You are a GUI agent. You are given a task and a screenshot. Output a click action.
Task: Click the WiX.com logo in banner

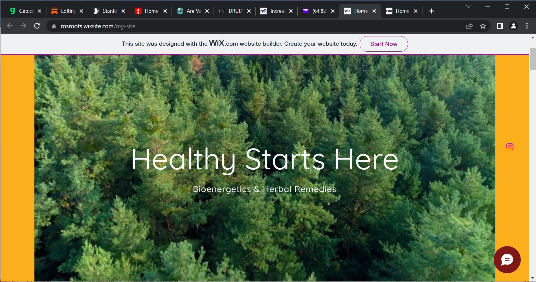pos(223,43)
